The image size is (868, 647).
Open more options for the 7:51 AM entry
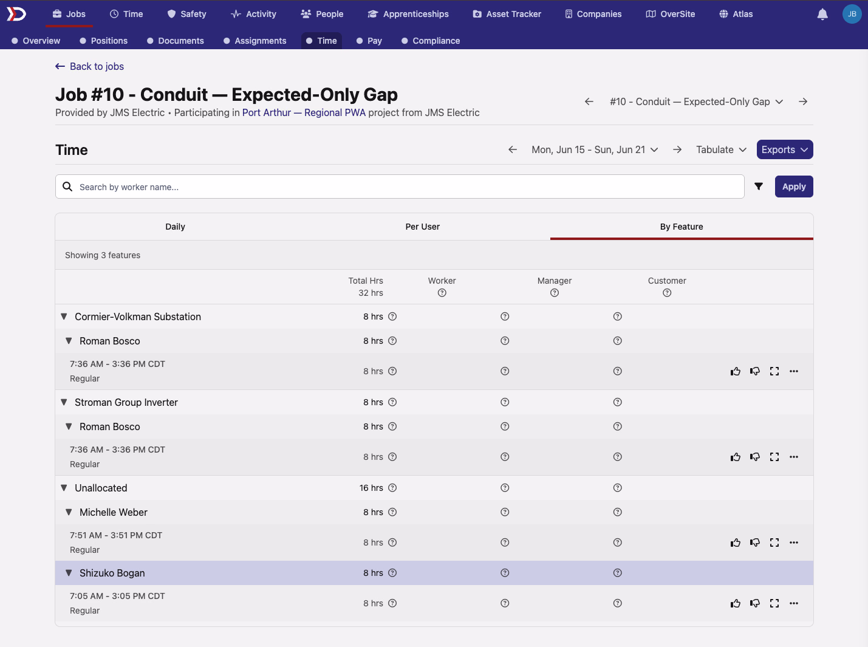point(794,543)
